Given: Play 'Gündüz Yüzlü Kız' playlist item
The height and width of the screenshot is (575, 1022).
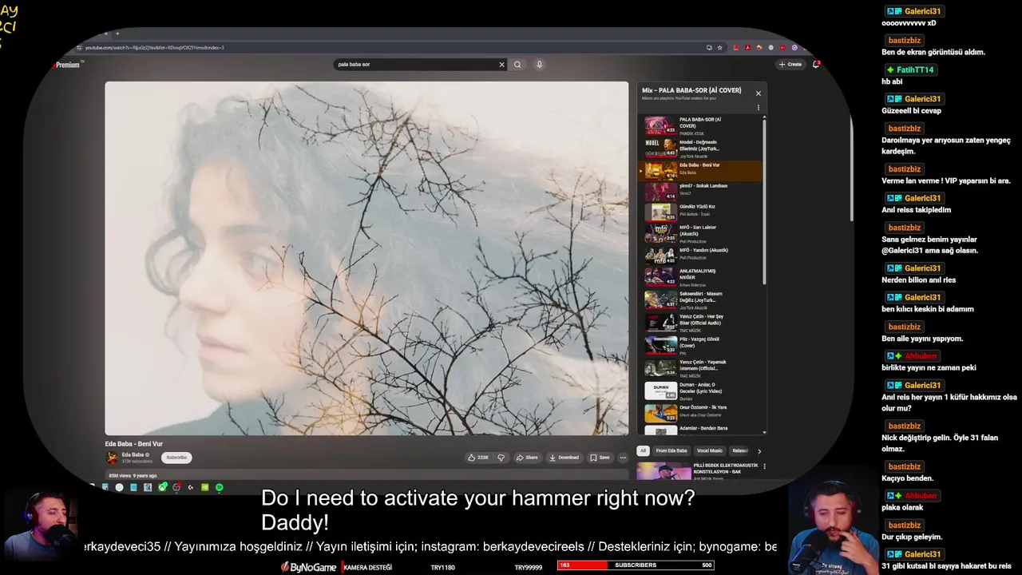Looking at the screenshot, I should tap(700, 212).
